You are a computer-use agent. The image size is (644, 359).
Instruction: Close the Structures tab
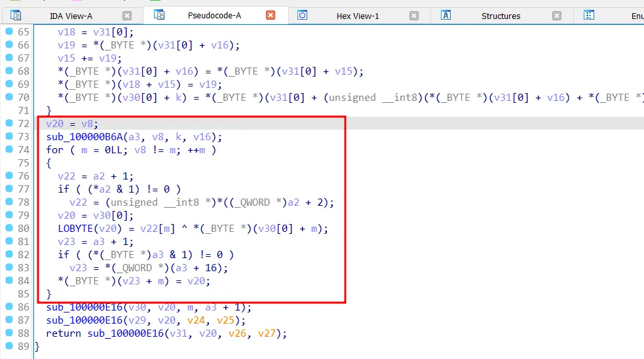557,16
